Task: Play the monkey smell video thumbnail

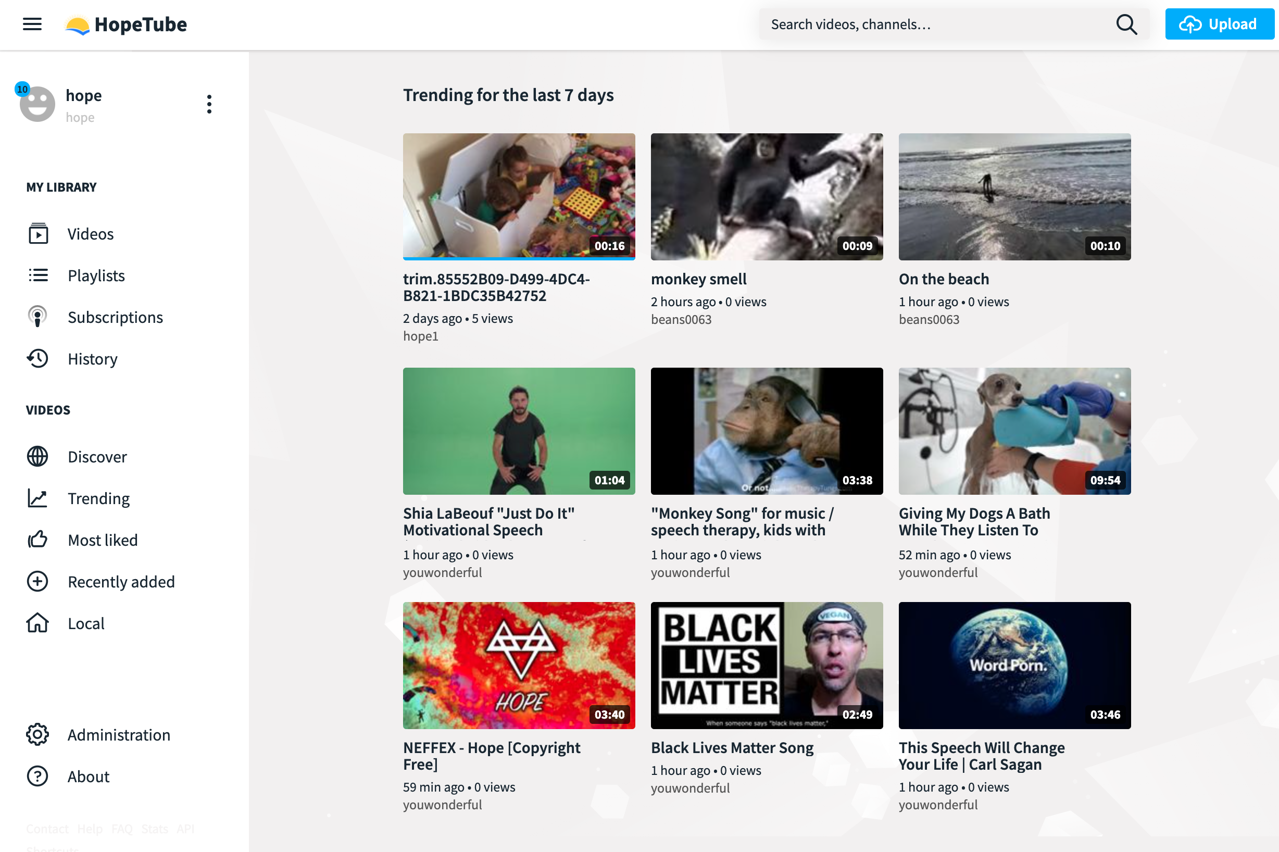Action: click(766, 197)
